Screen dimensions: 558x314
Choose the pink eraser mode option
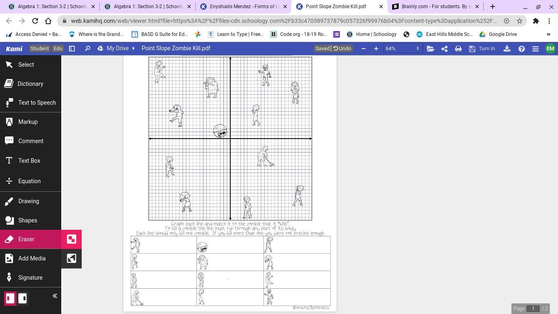coord(71,239)
